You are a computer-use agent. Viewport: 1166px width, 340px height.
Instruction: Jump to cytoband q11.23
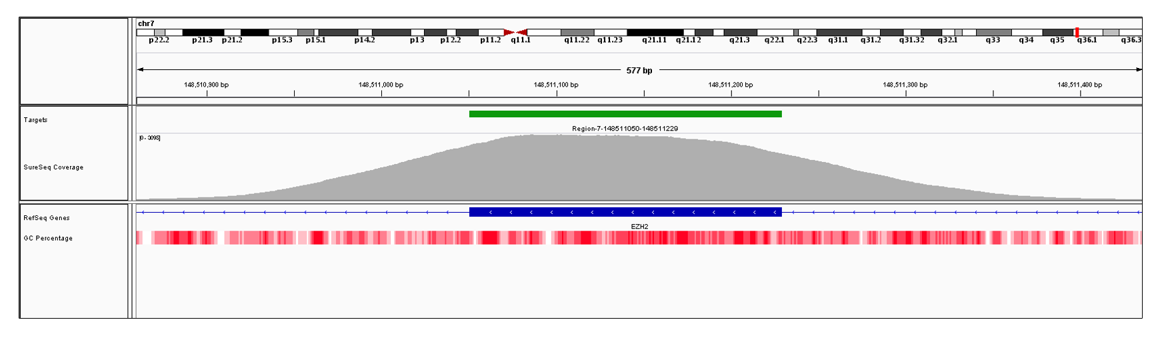[609, 40]
